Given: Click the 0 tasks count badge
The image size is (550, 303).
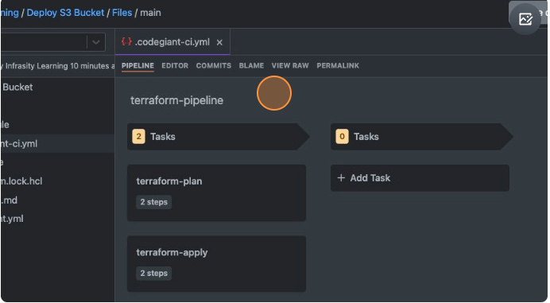Looking at the screenshot, I should click(x=342, y=137).
